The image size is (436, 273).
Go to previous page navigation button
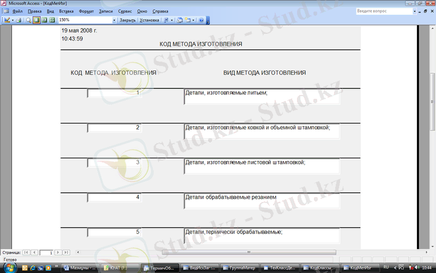click(34, 252)
